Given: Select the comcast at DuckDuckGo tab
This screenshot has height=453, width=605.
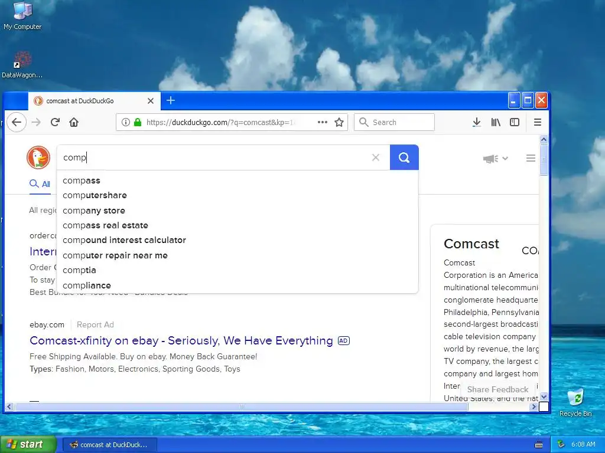Looking at the screenshot, I should [x=94, y=101].
